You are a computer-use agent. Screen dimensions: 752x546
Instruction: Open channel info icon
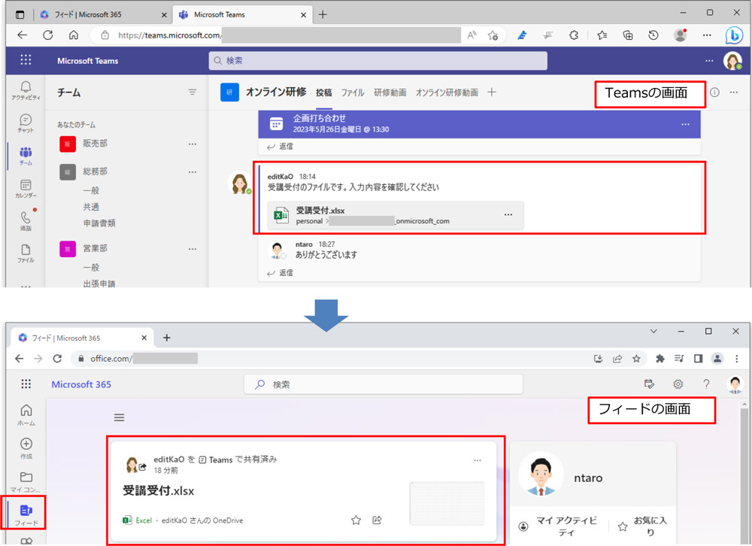click(714, 92)
